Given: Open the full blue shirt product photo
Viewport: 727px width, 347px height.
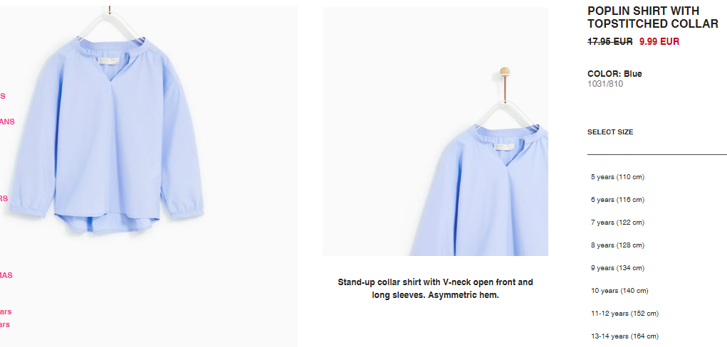Looking at the screenshot, I should (148, 176).
